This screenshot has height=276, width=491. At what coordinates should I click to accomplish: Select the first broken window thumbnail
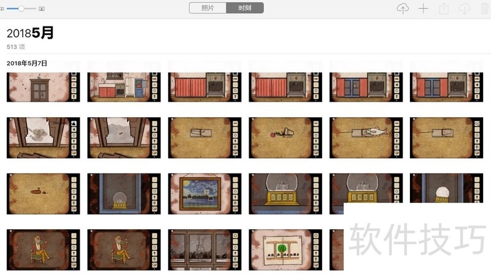[42, 139]
